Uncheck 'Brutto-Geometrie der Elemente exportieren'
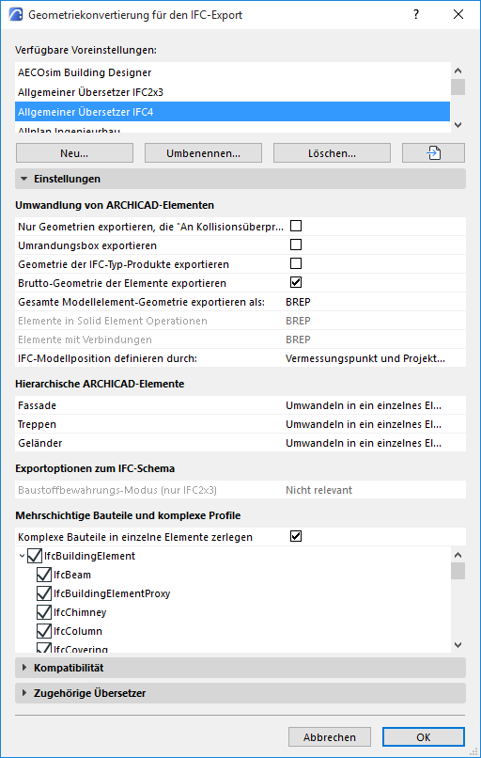 (296, 282)
